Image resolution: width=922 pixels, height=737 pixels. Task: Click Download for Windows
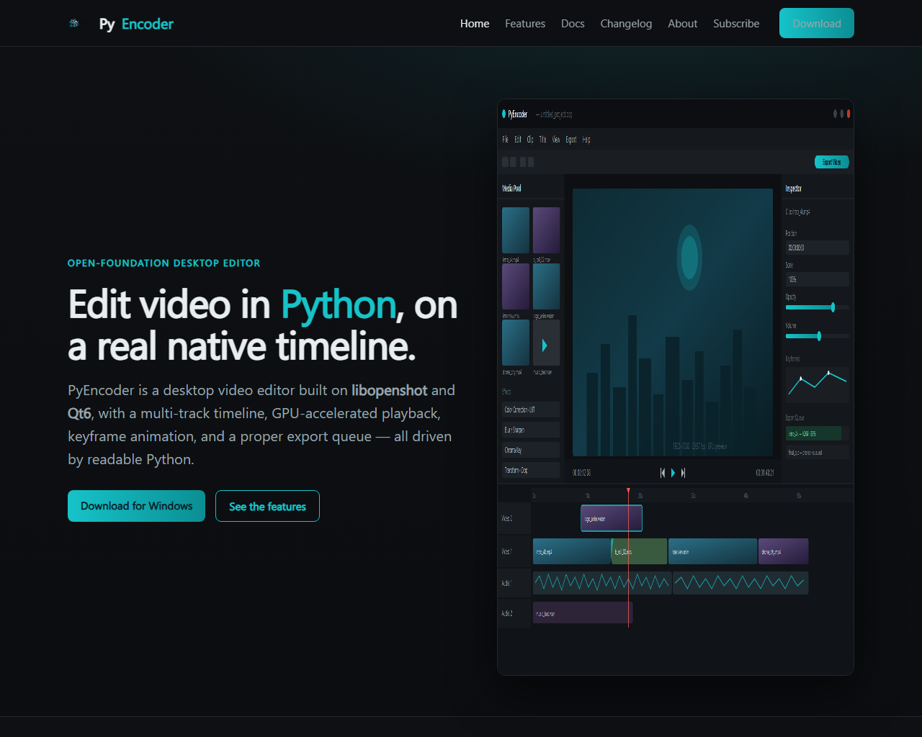click(x=136, y=506)
